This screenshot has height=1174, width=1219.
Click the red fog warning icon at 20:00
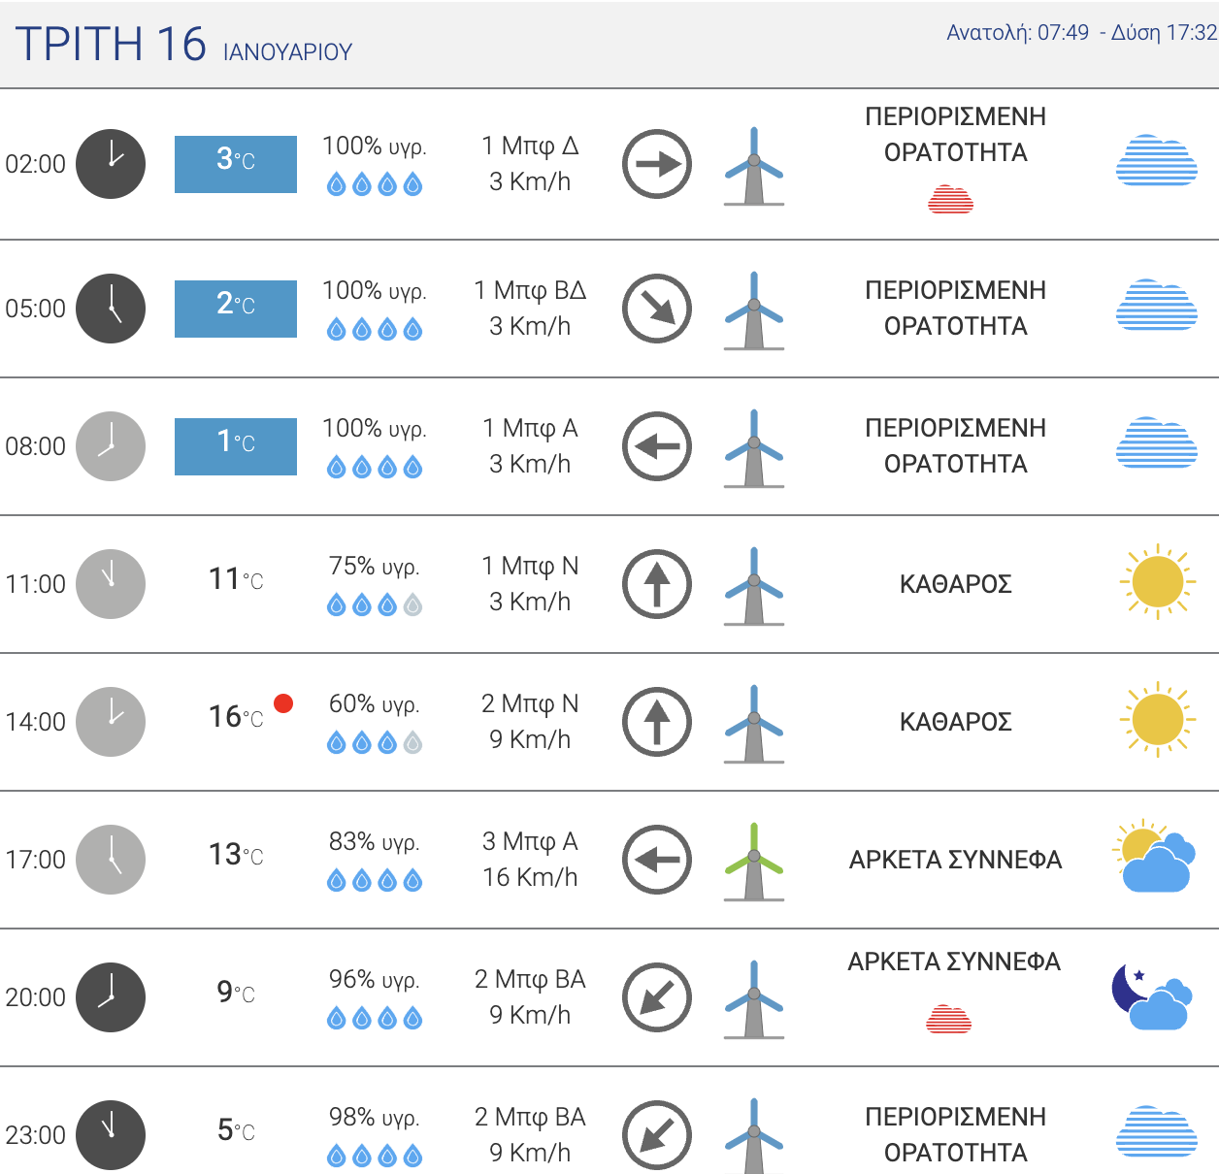click(949, 1020)
